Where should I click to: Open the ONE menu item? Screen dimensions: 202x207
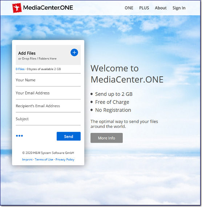coord(129,8)
